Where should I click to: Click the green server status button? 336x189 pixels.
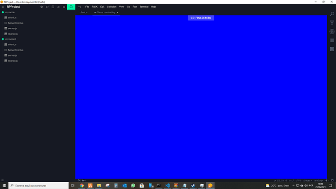71,7
